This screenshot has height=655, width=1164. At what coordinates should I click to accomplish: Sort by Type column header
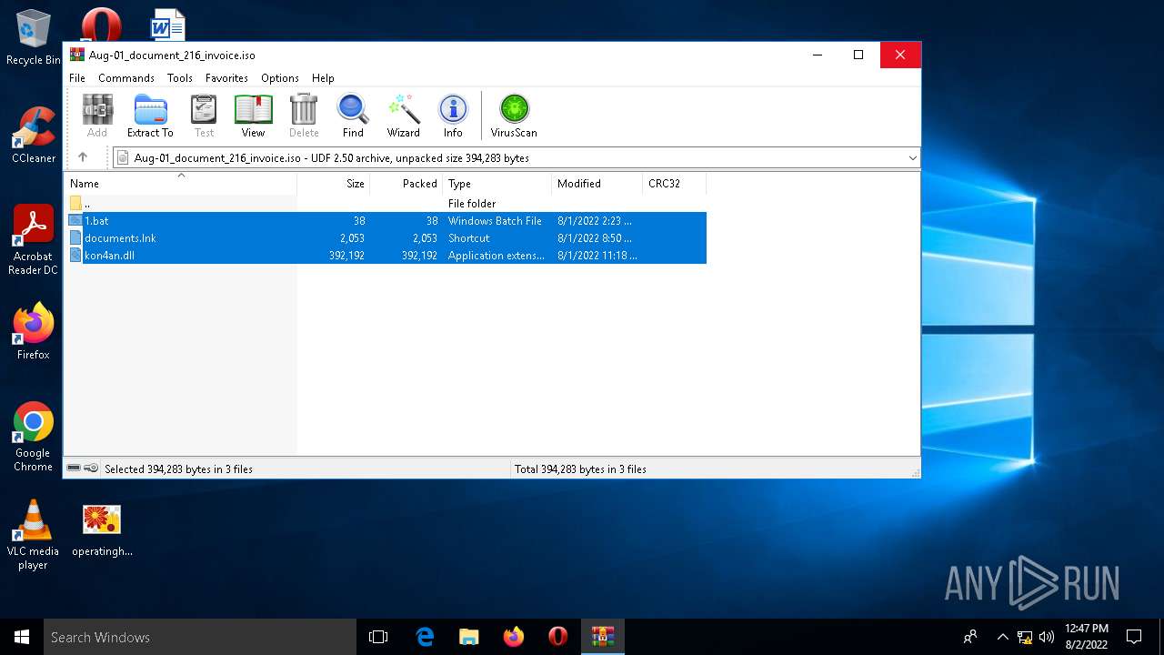point(497,184)
